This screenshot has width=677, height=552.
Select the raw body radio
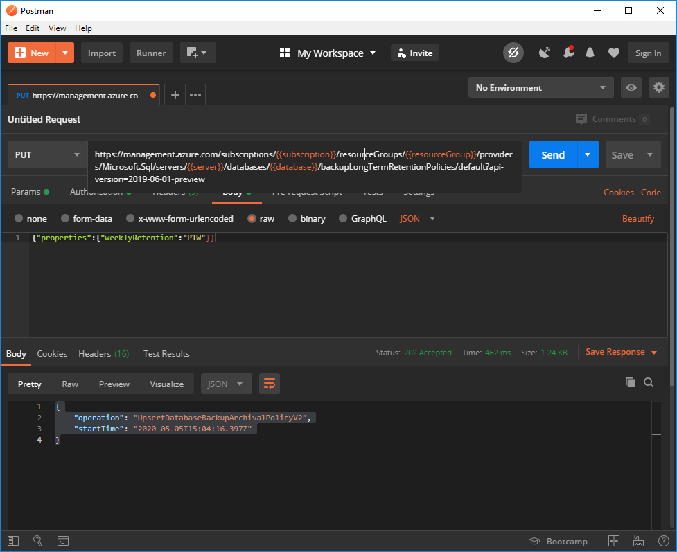252,218
